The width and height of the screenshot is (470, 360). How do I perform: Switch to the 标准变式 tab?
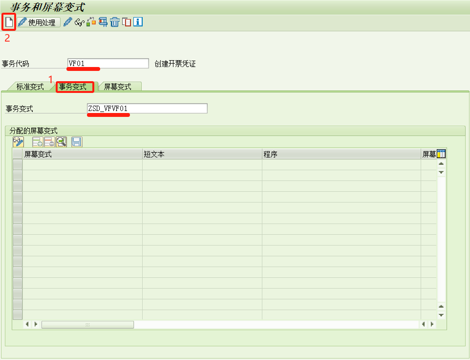30,87
